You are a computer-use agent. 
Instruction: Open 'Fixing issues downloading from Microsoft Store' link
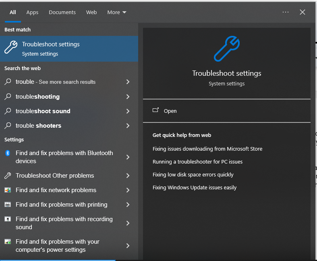207,149
